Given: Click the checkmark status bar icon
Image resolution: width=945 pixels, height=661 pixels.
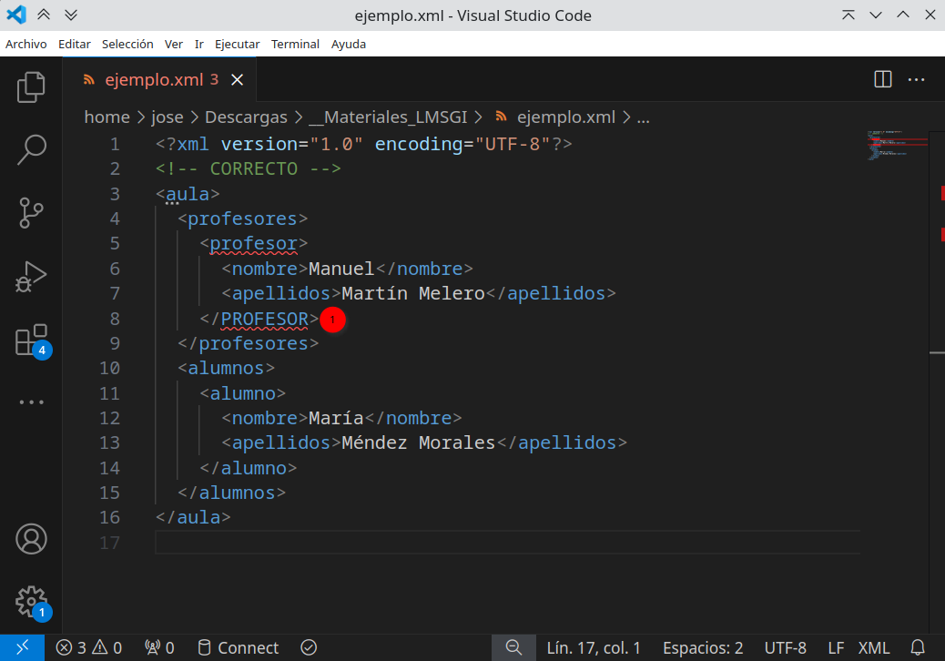Looking at the screenshot, I should click(x=309, y=647).
